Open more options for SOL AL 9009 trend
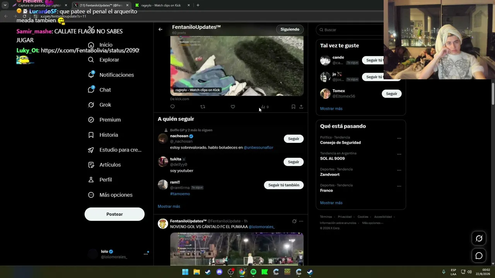 (399, 154)
